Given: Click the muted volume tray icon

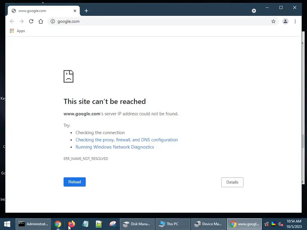Looking at the screenshot, I should [x=281, y=224].
